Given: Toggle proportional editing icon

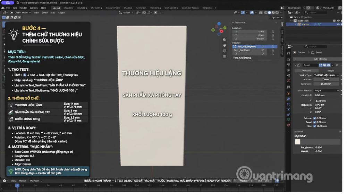Looking at the screenshot, I should 155,12.
